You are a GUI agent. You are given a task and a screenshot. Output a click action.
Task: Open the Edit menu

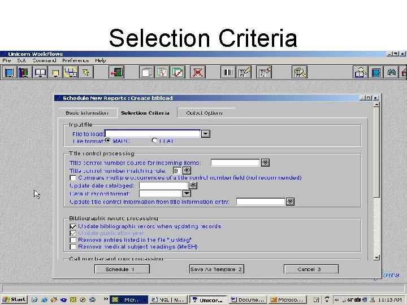[x=21, y=60]
